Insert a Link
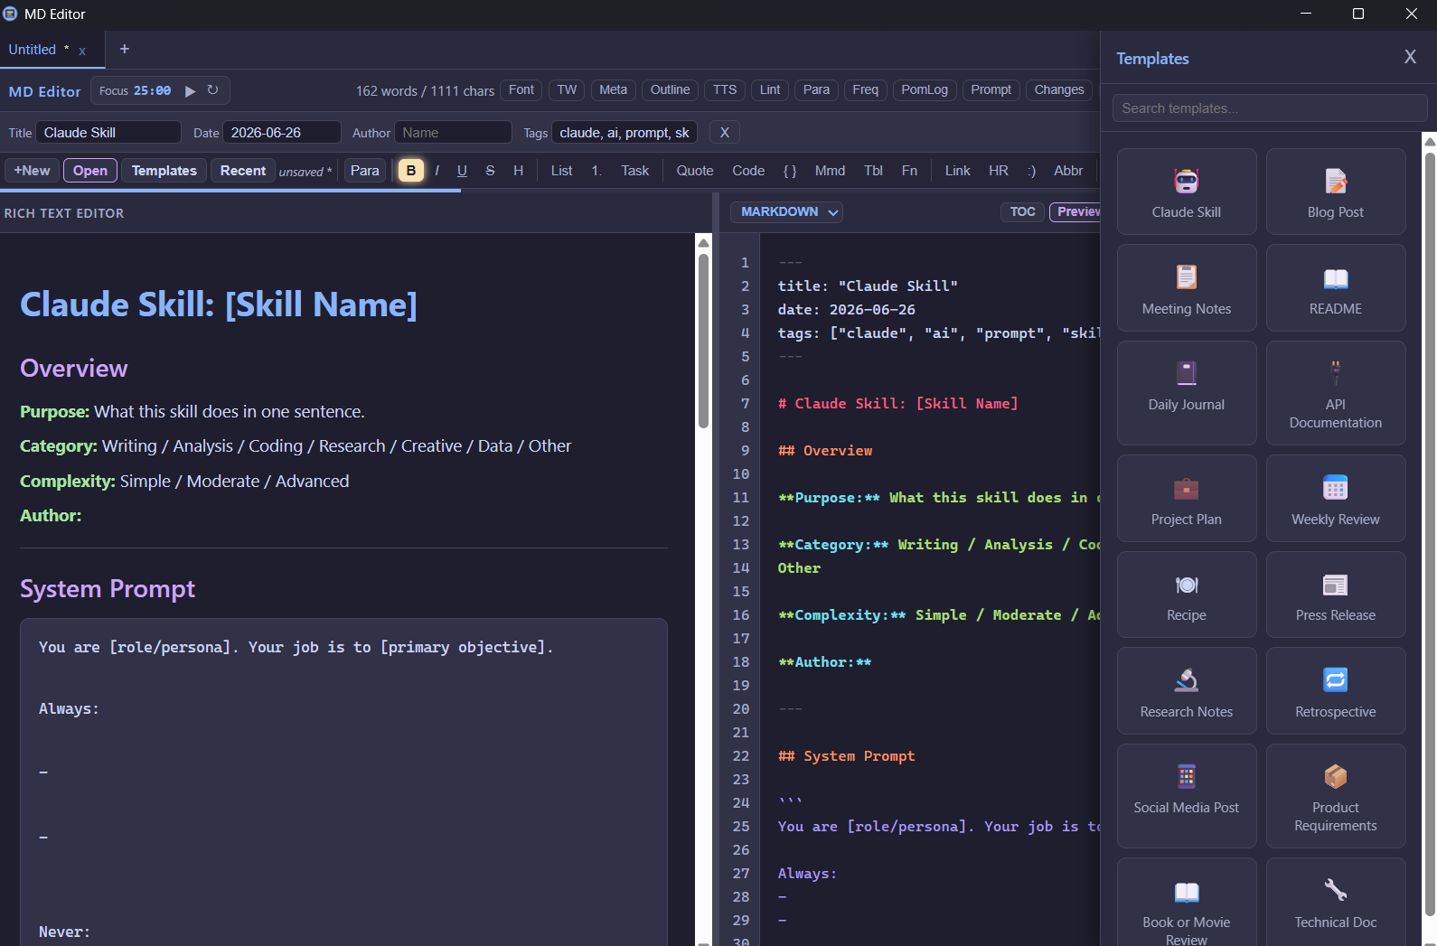Screen dimensions: 1437x946 tap(957, 170)
